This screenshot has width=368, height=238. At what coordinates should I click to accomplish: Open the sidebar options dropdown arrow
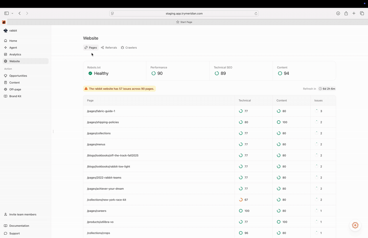tap(12, 13)
